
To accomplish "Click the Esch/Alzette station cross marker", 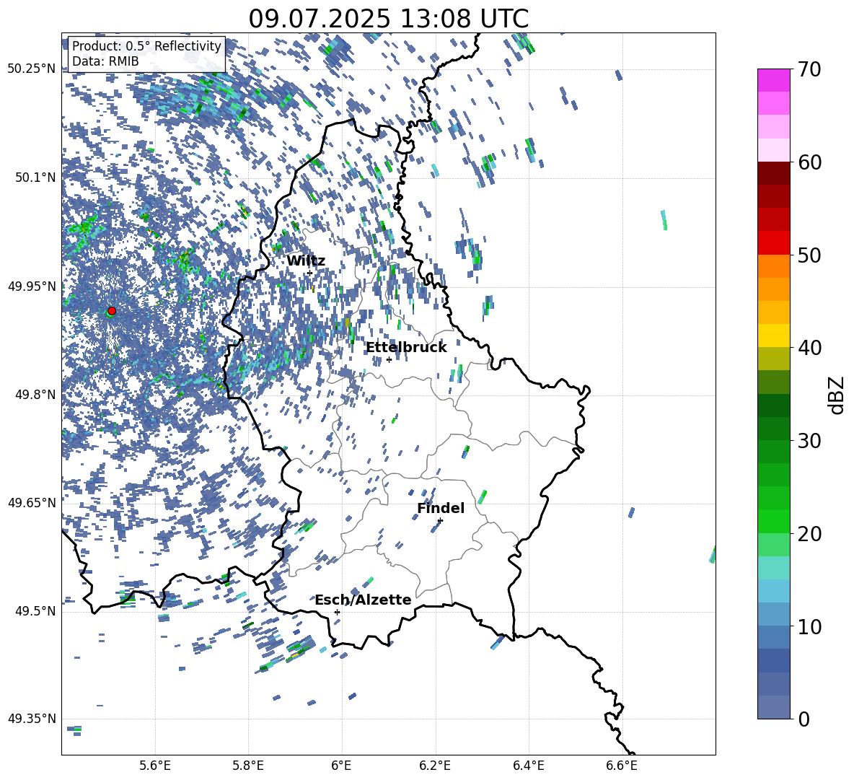I will pos(337,612).
